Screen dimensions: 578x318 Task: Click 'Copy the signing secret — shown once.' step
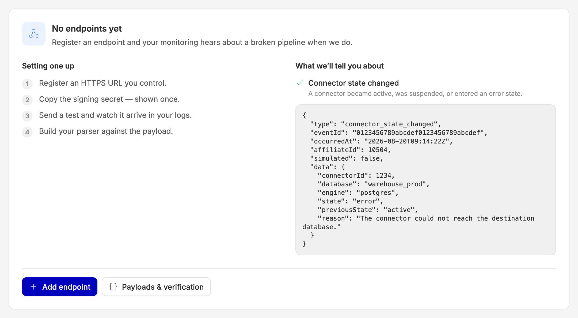[109, 99]
